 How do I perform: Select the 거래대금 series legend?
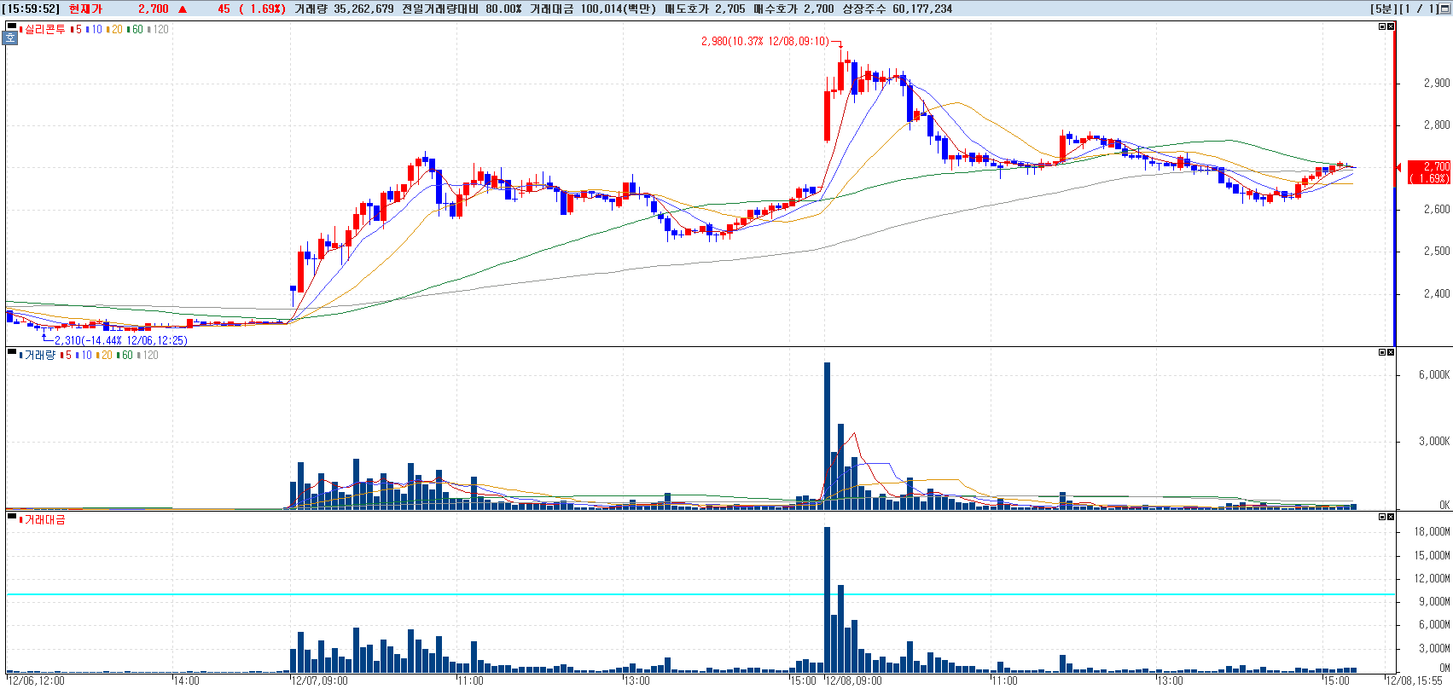tap(43, 519)
